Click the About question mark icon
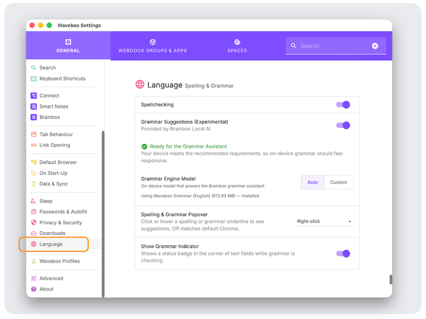Screen dimensions: 426x319 34,289
